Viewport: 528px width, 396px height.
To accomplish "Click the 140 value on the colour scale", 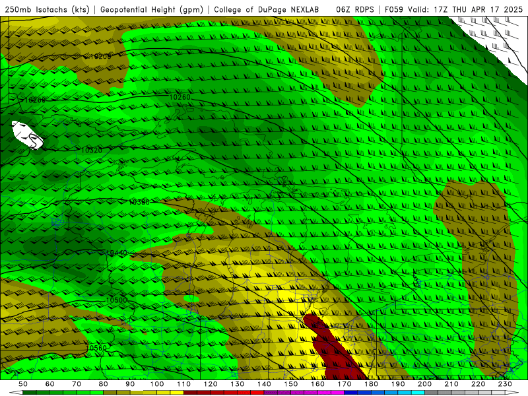I will point(264,384).
